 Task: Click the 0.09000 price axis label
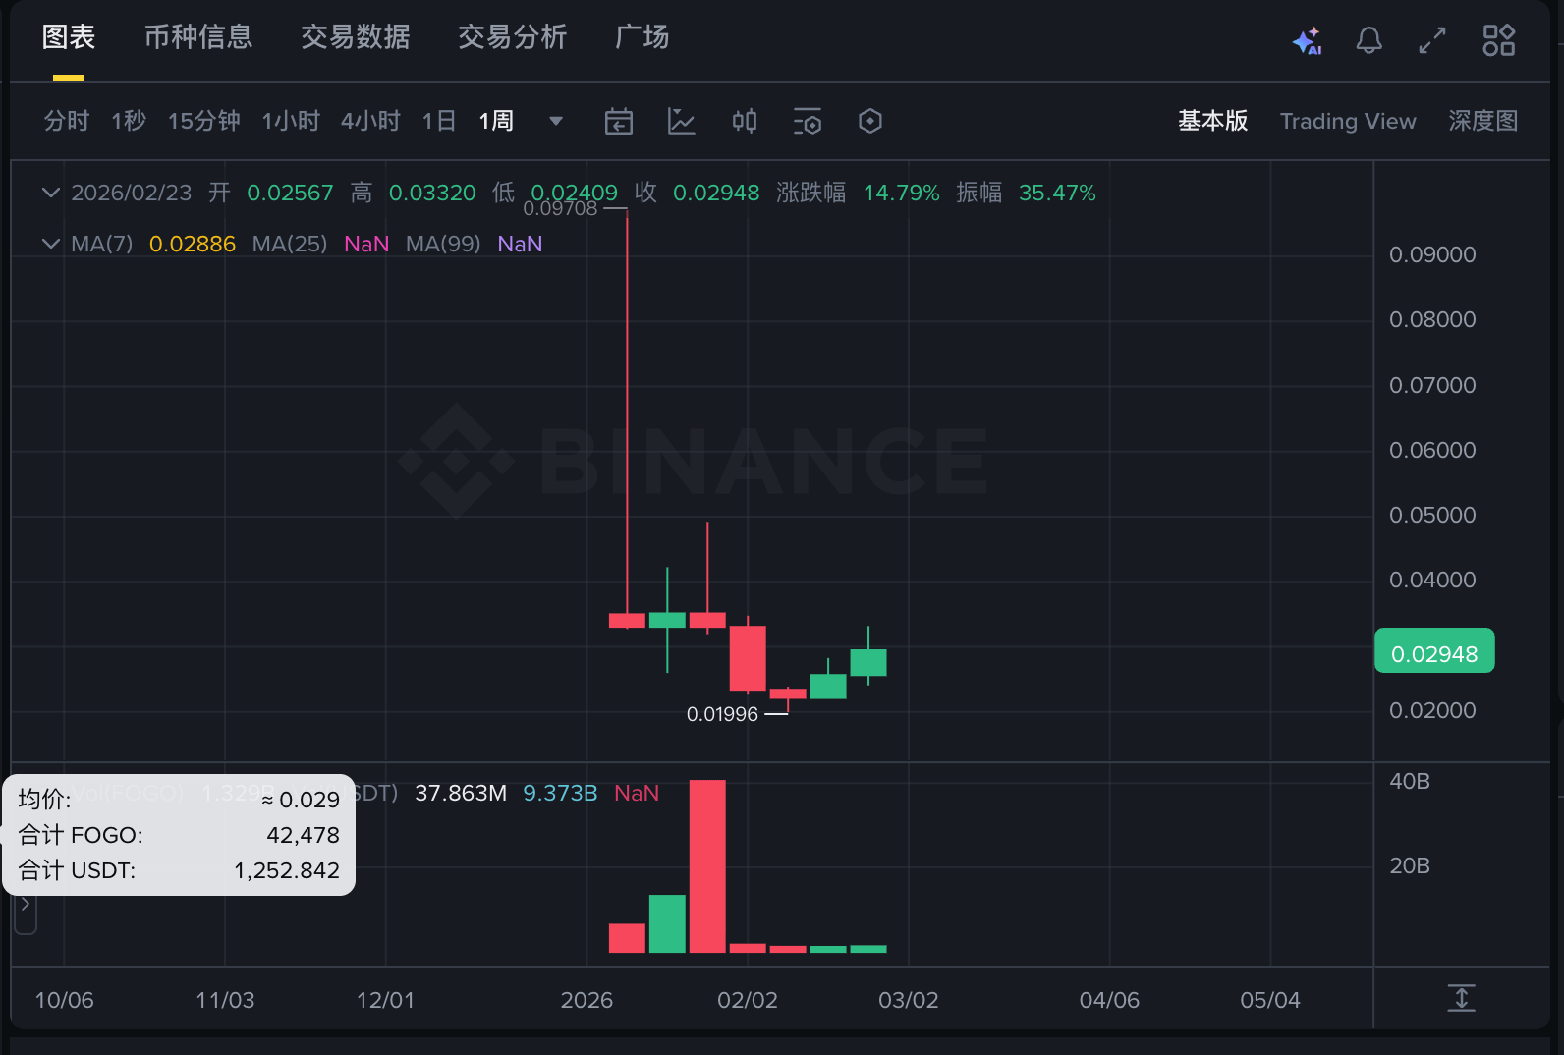[x=1432, y=254]
